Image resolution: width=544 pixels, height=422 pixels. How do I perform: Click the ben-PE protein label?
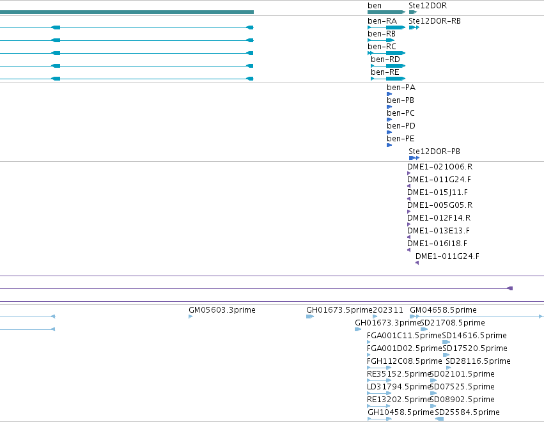401,139
